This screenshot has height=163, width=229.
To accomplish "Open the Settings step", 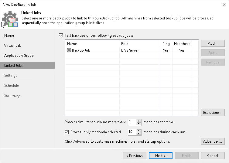I will (x=11, y=76).
